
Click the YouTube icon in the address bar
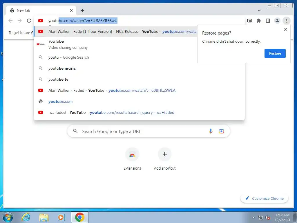(41, 21)
